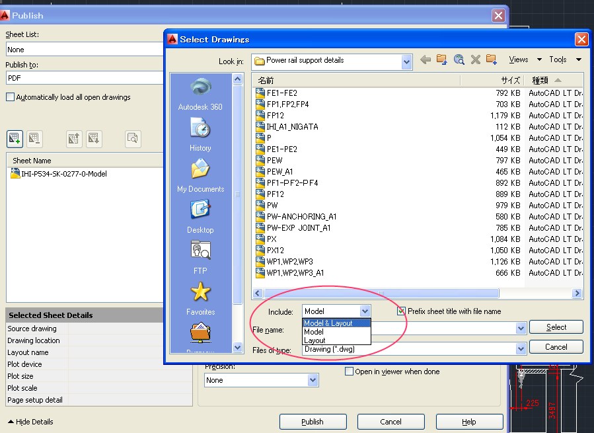Click the Back navigation arrow
This screenshot has width=594, height=433.
click(425, 59)
